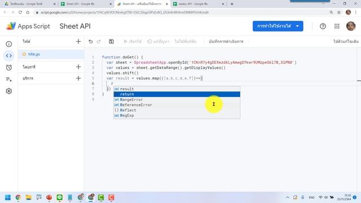Image resolution: width=361 pixels, height=203 pixels.
Task: Open the Executions list icon
Action: pyautogui.click(x=9, y=80)
